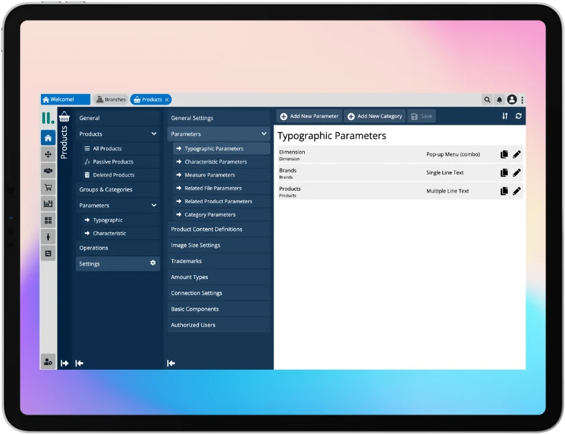This screenshot has width=565, height=434.
Task: Switch to the Branches tab
Action: [x=110, y=99]
